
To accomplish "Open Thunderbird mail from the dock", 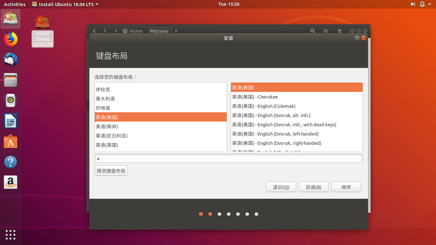I will click(11, 60).
